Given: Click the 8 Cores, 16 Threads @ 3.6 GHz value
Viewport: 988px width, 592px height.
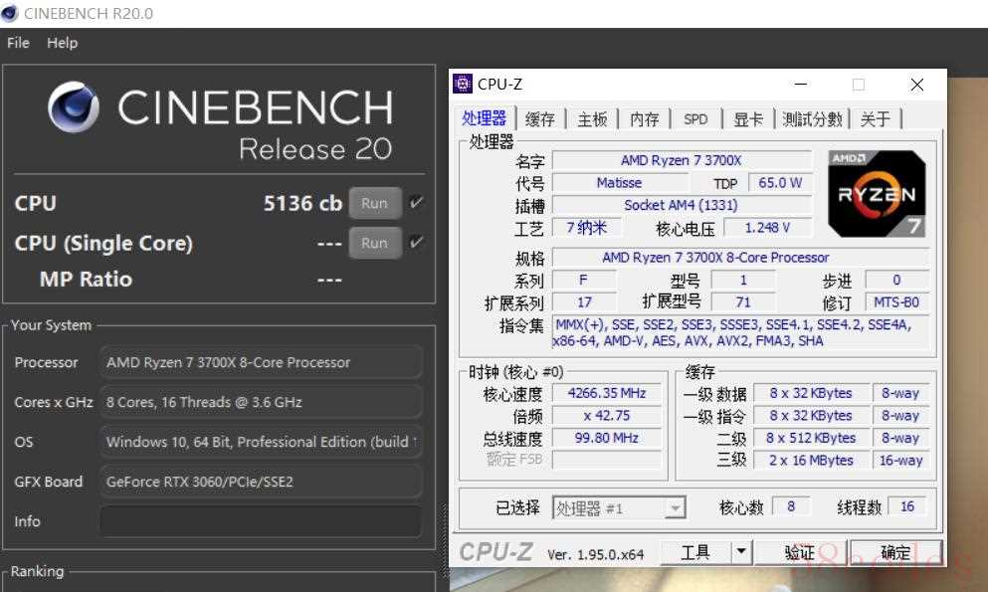Looking at the screenshot, I should (261, 402).
